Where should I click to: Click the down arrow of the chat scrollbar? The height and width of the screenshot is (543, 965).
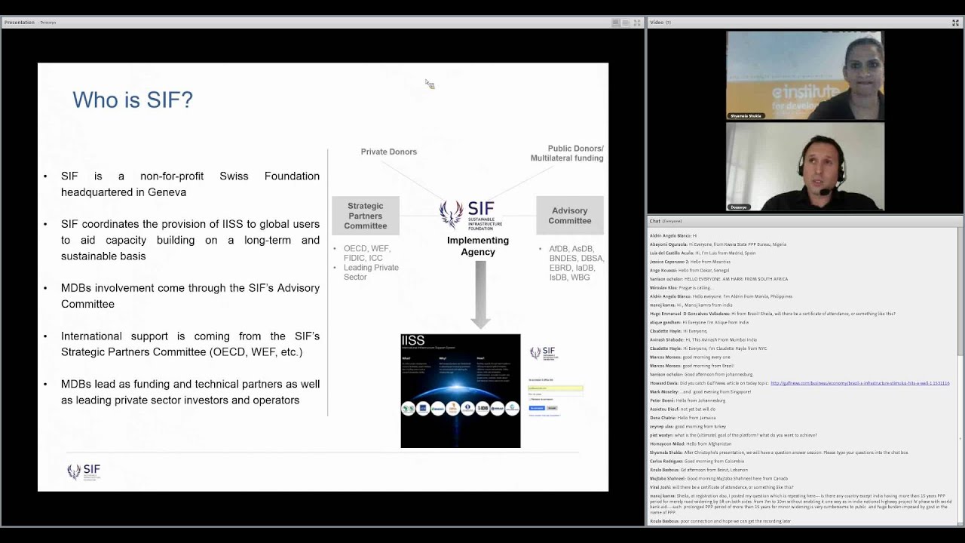pos(960,523)
